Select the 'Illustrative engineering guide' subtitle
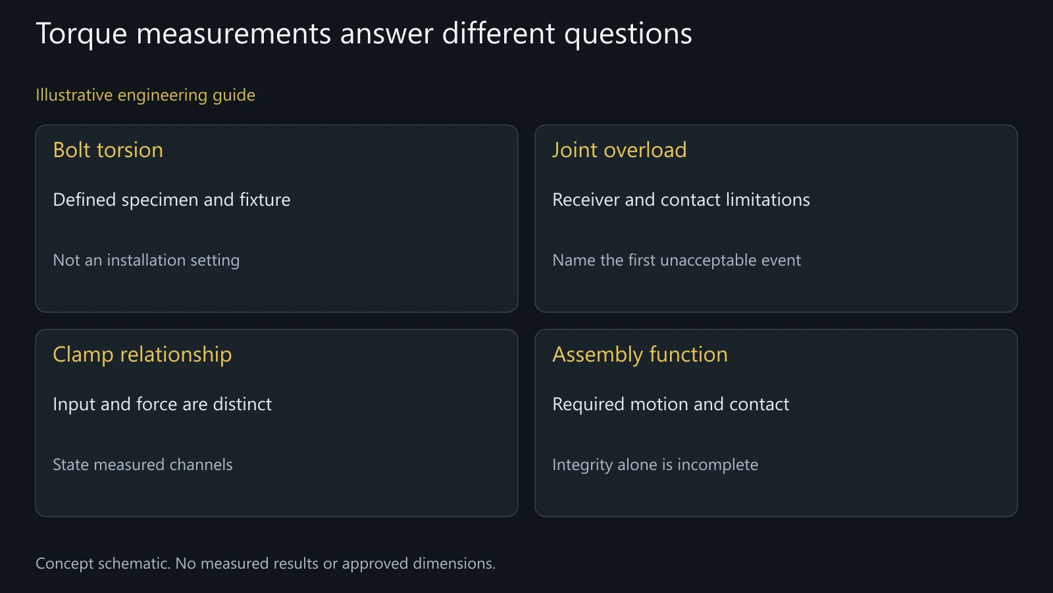1053x593 pixels. pyautogui.click(x=145, y=95)
